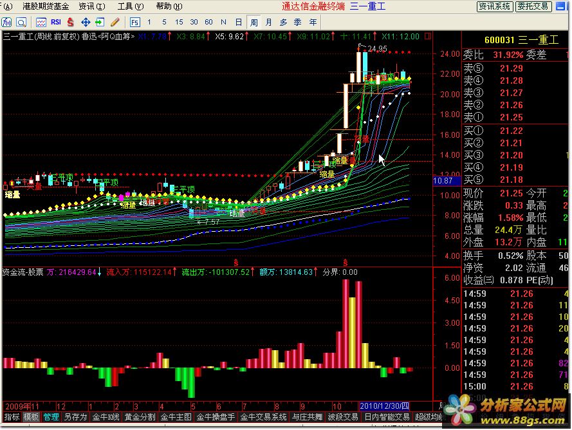Click the 换手 0.52% value
Image resolution: width=572 pixels, height=430 pixels.
(x=511, y=256)
